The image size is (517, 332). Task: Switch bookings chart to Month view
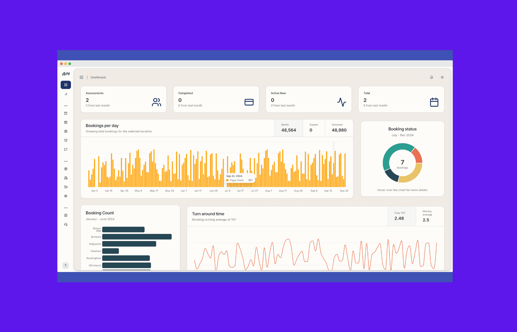(x=288, y=128)
